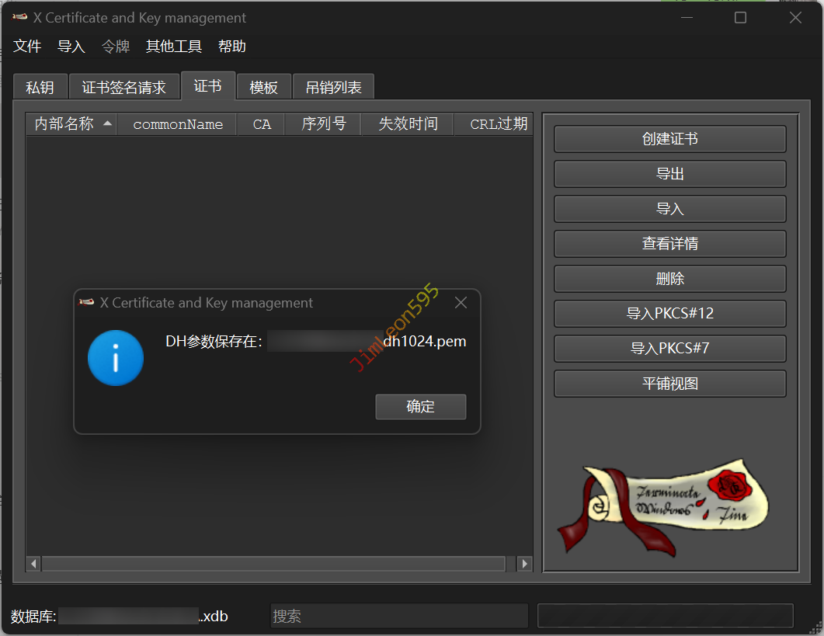Viewport: 824px width, 636px height.
Task: Click the 查看详情 button
Action: pos(669,244)
